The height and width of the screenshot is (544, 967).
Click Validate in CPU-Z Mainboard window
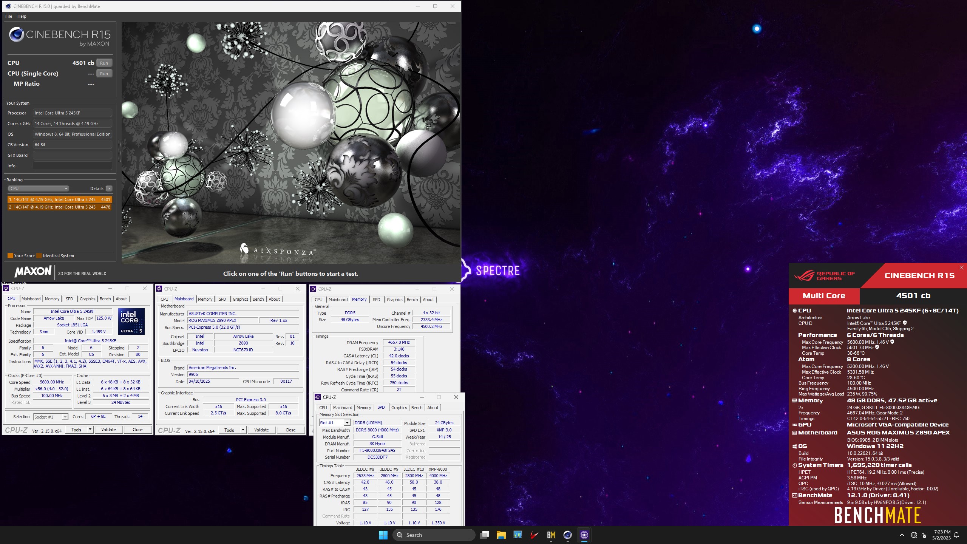pos(261,430)
